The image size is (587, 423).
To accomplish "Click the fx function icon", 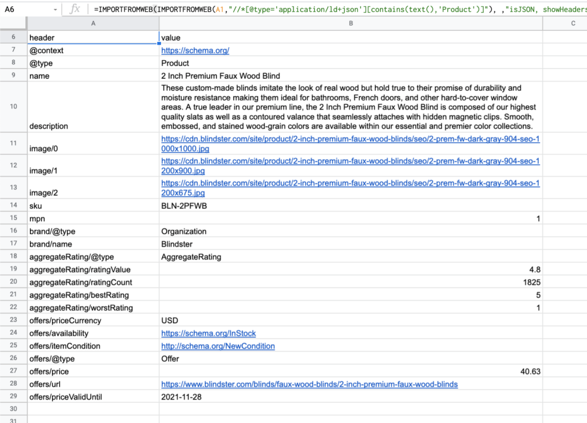I will [75, 9].
